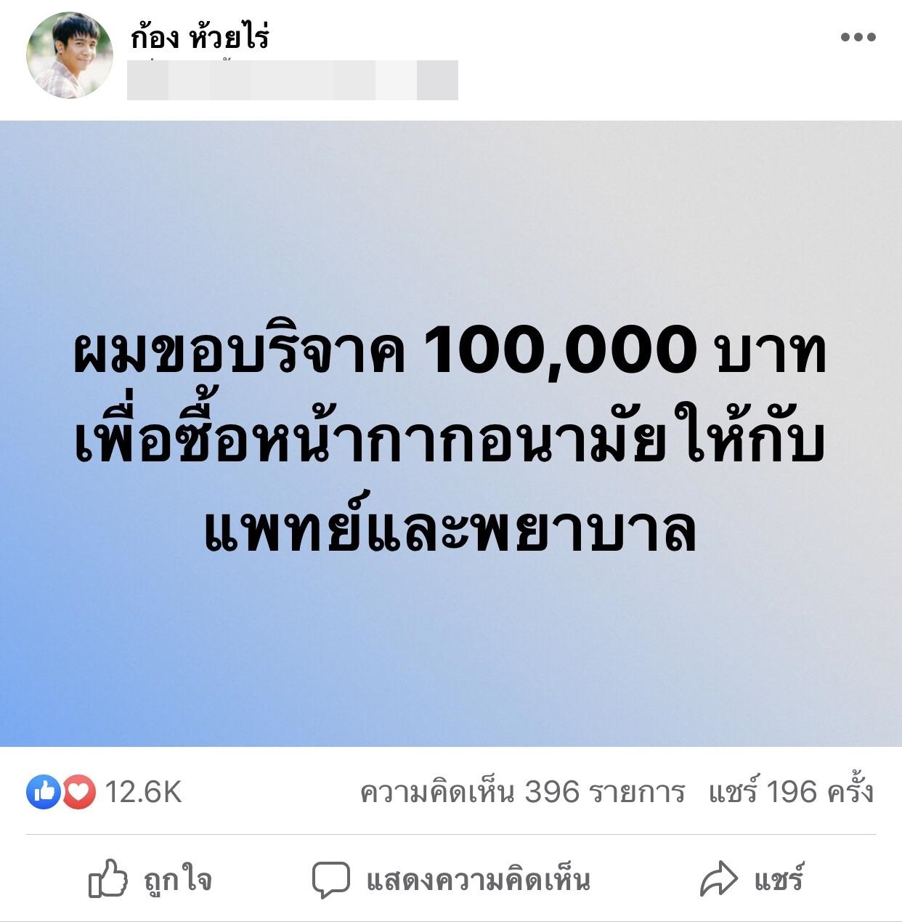Tap the blue like reaction icon
Viewport: 902px width, 922px height.
(x=44, y=791)
